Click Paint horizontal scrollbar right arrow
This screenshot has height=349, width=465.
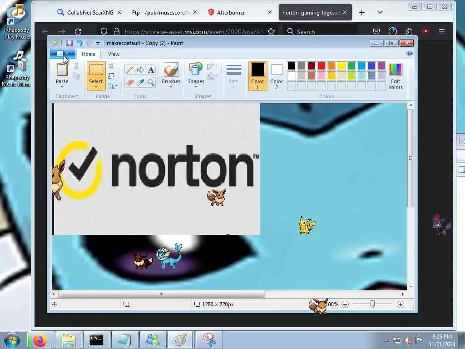[403, 294]
